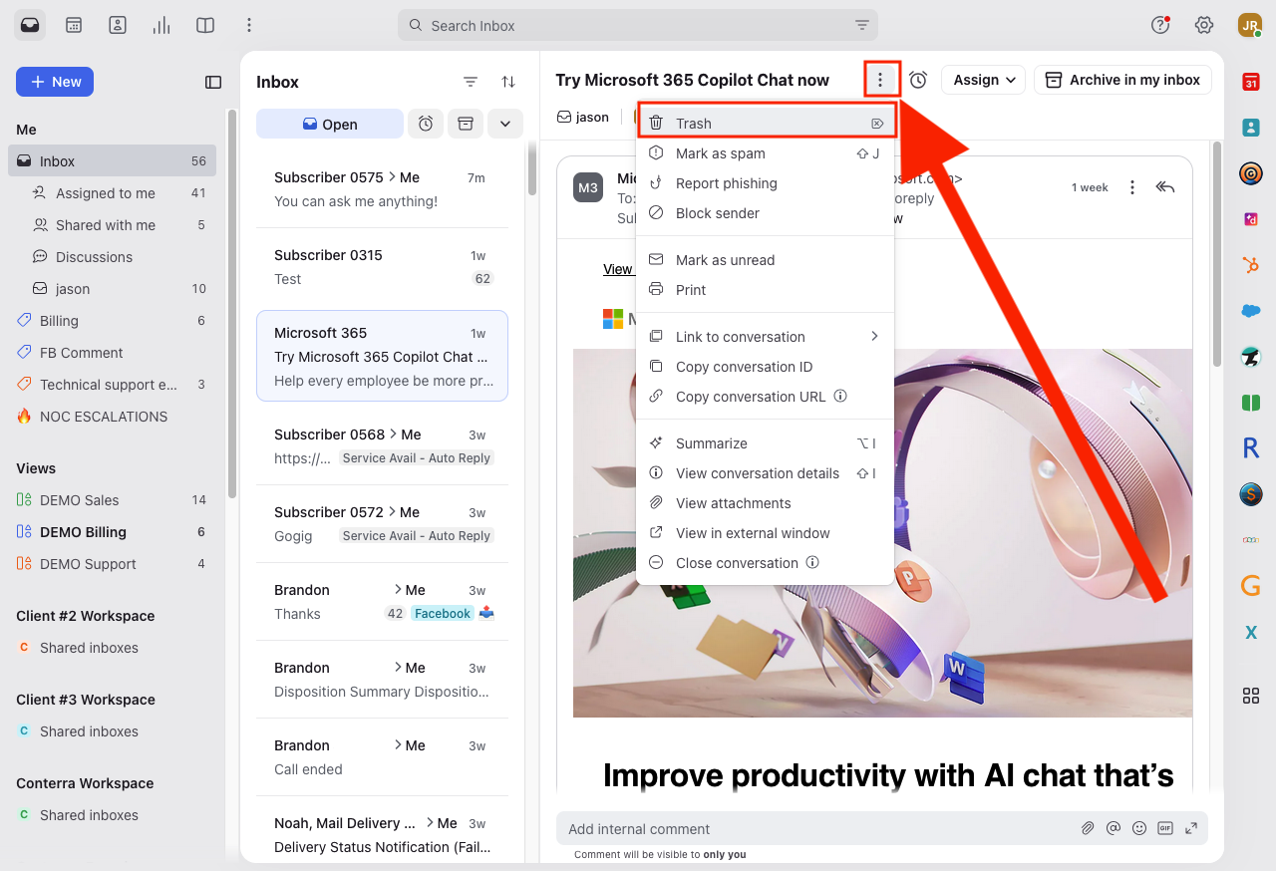Select Close conversation

pos(766,563)
